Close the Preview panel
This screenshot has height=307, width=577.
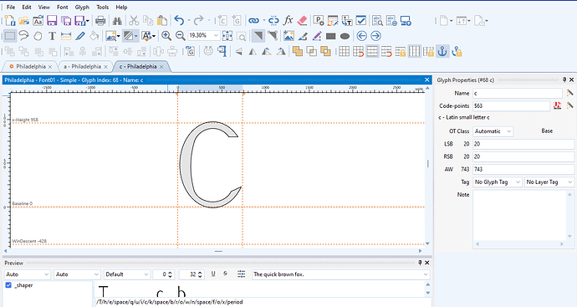click(x=426, y=263)
